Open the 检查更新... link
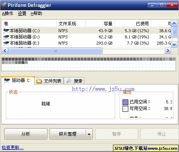Image resolution: width=179 pixels, height=152 pixels. pyautogui.click(x=12, y=148)
